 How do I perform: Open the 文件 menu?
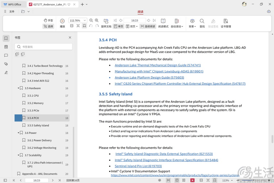(12, 12)
